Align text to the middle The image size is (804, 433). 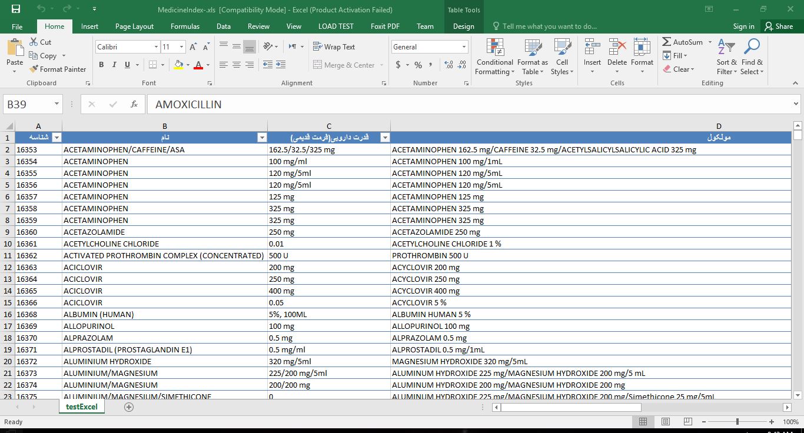237,46
